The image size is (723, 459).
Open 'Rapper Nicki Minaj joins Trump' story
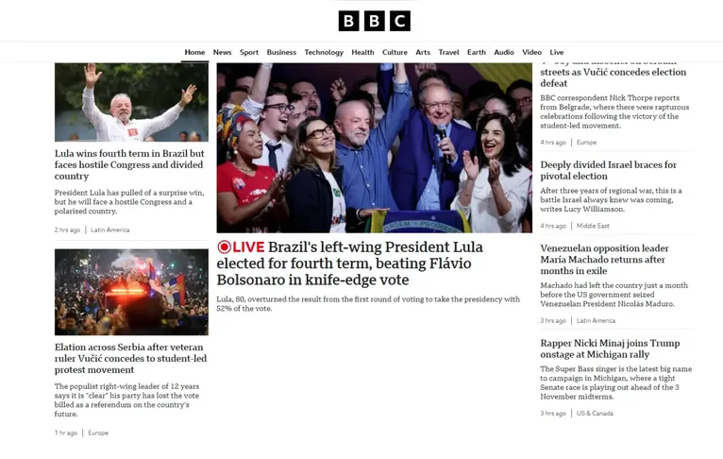pos(610,348)
